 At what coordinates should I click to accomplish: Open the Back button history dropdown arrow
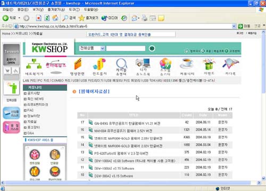click(x=19, y=18)
